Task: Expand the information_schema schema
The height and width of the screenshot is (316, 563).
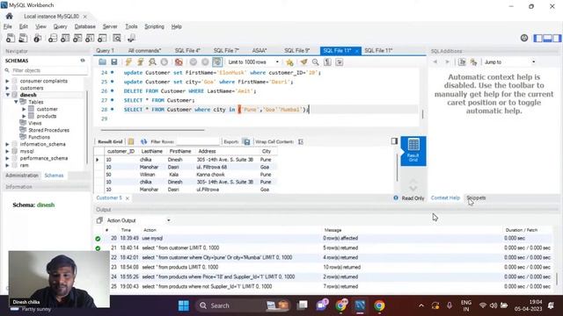Action: tap(7, 144)
